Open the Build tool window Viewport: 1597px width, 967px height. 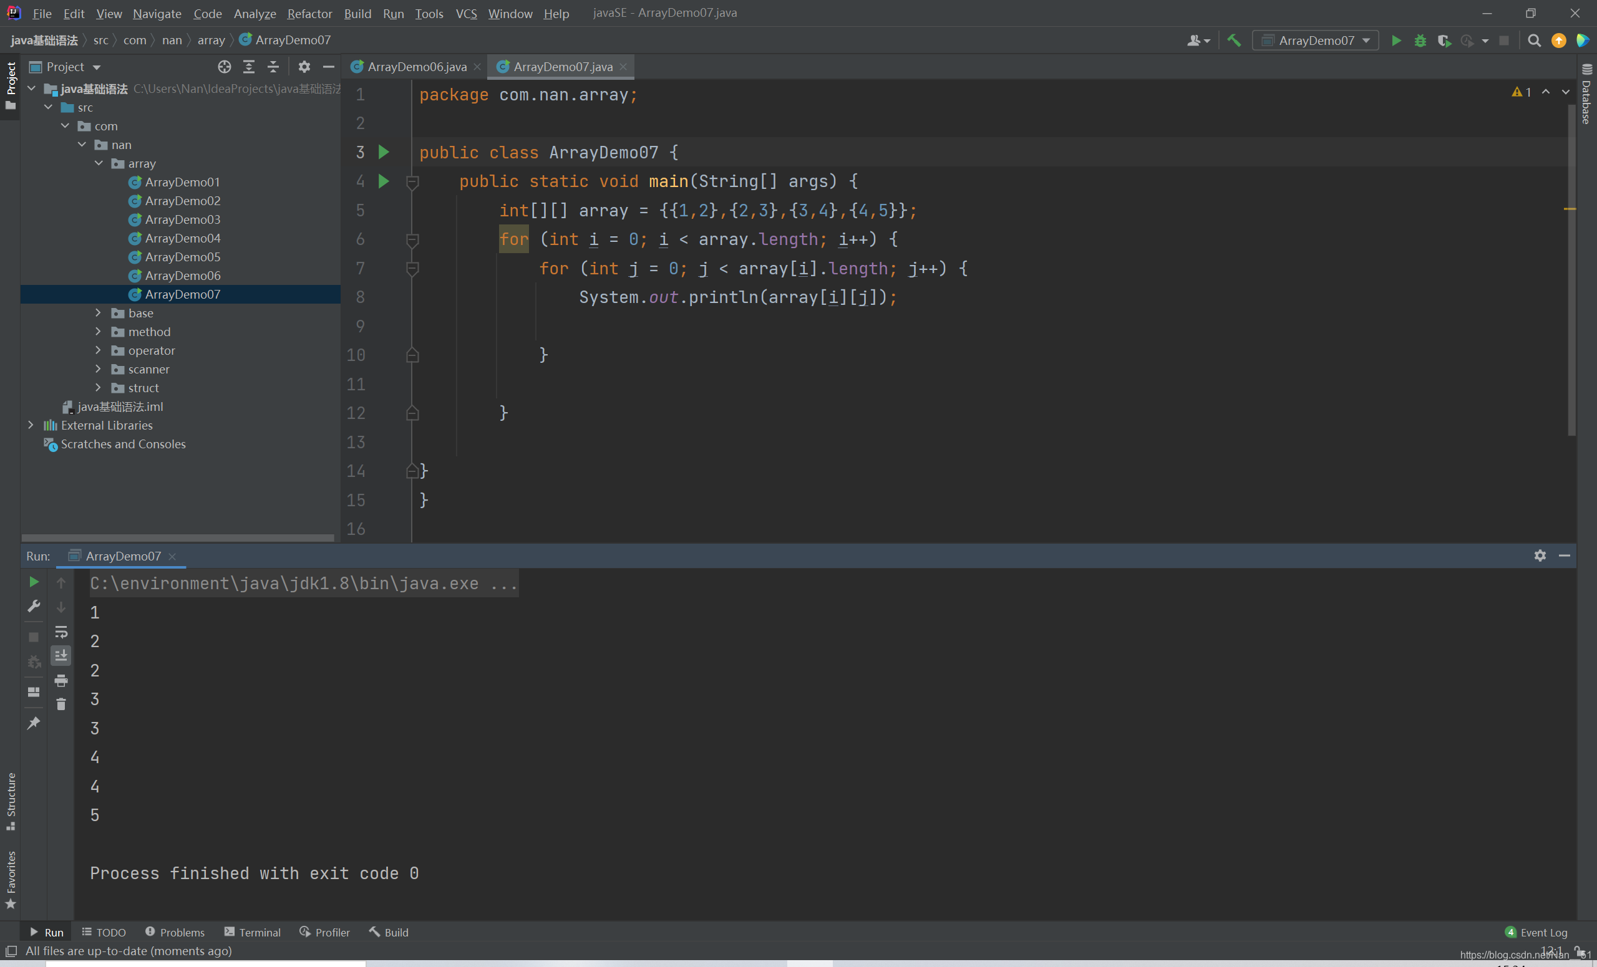[389, 932]
